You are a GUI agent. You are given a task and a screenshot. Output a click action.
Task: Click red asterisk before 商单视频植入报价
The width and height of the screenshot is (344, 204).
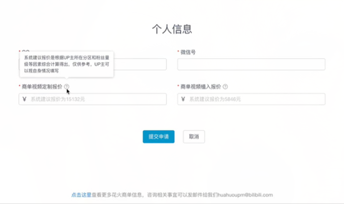point(178,86)
